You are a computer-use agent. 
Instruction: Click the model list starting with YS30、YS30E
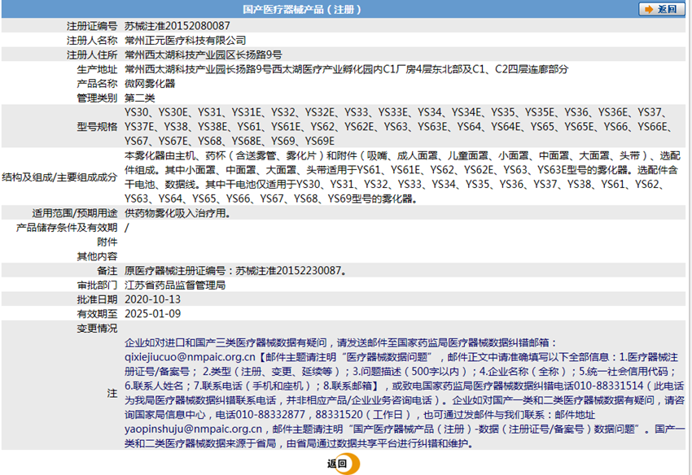click(398, 127)
